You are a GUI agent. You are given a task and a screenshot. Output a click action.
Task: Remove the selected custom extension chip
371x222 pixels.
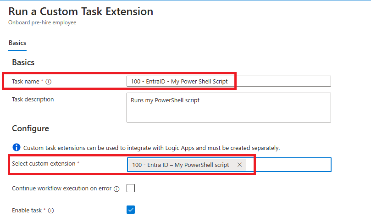239,165
